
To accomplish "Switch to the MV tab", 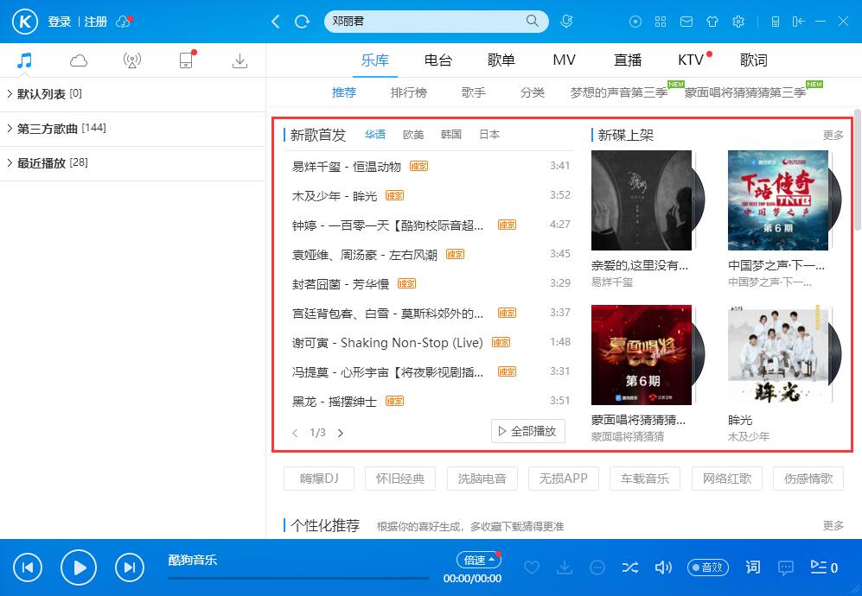I will [x=564, y=60].
